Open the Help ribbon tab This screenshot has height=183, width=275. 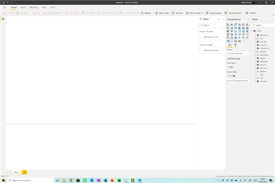(52, 8)
